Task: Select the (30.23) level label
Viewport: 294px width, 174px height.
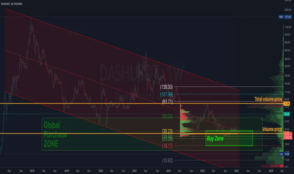Action: click(168, 131)
